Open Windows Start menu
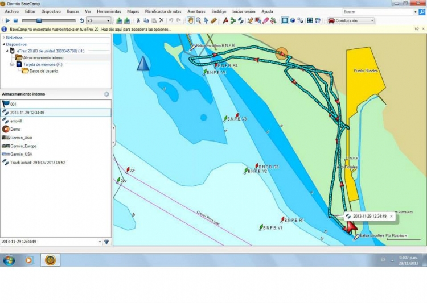Screen dimensions: 427x303 [x=9, y=260]
